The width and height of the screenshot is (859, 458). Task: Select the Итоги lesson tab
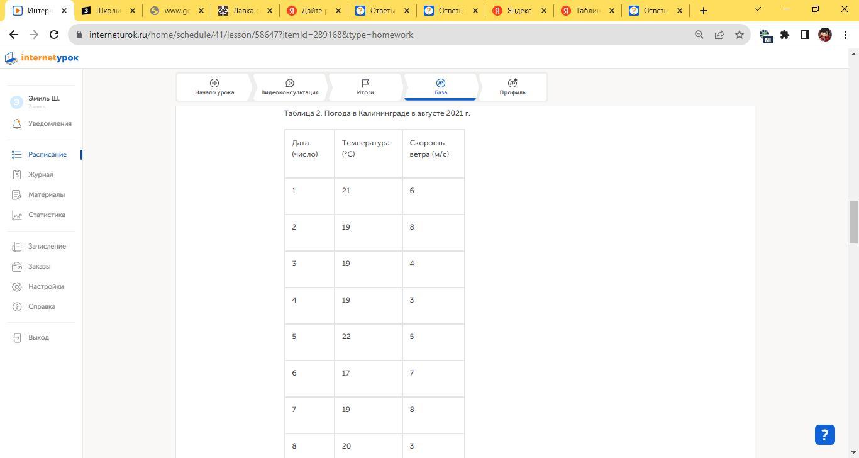pyautogui.click(x=365, y=87)
